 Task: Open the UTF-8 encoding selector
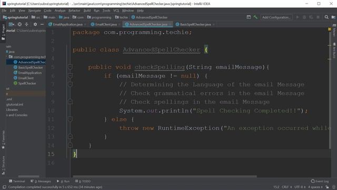(x=300, y=187)
